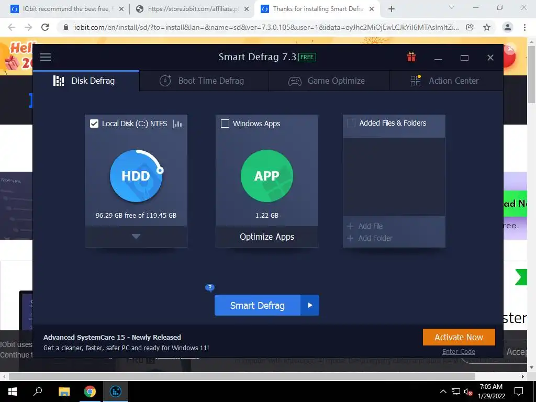Viewport: 536px width, 402px height.
Task: Expand the Local Disk C options arrow
Action: coord(136,237)
